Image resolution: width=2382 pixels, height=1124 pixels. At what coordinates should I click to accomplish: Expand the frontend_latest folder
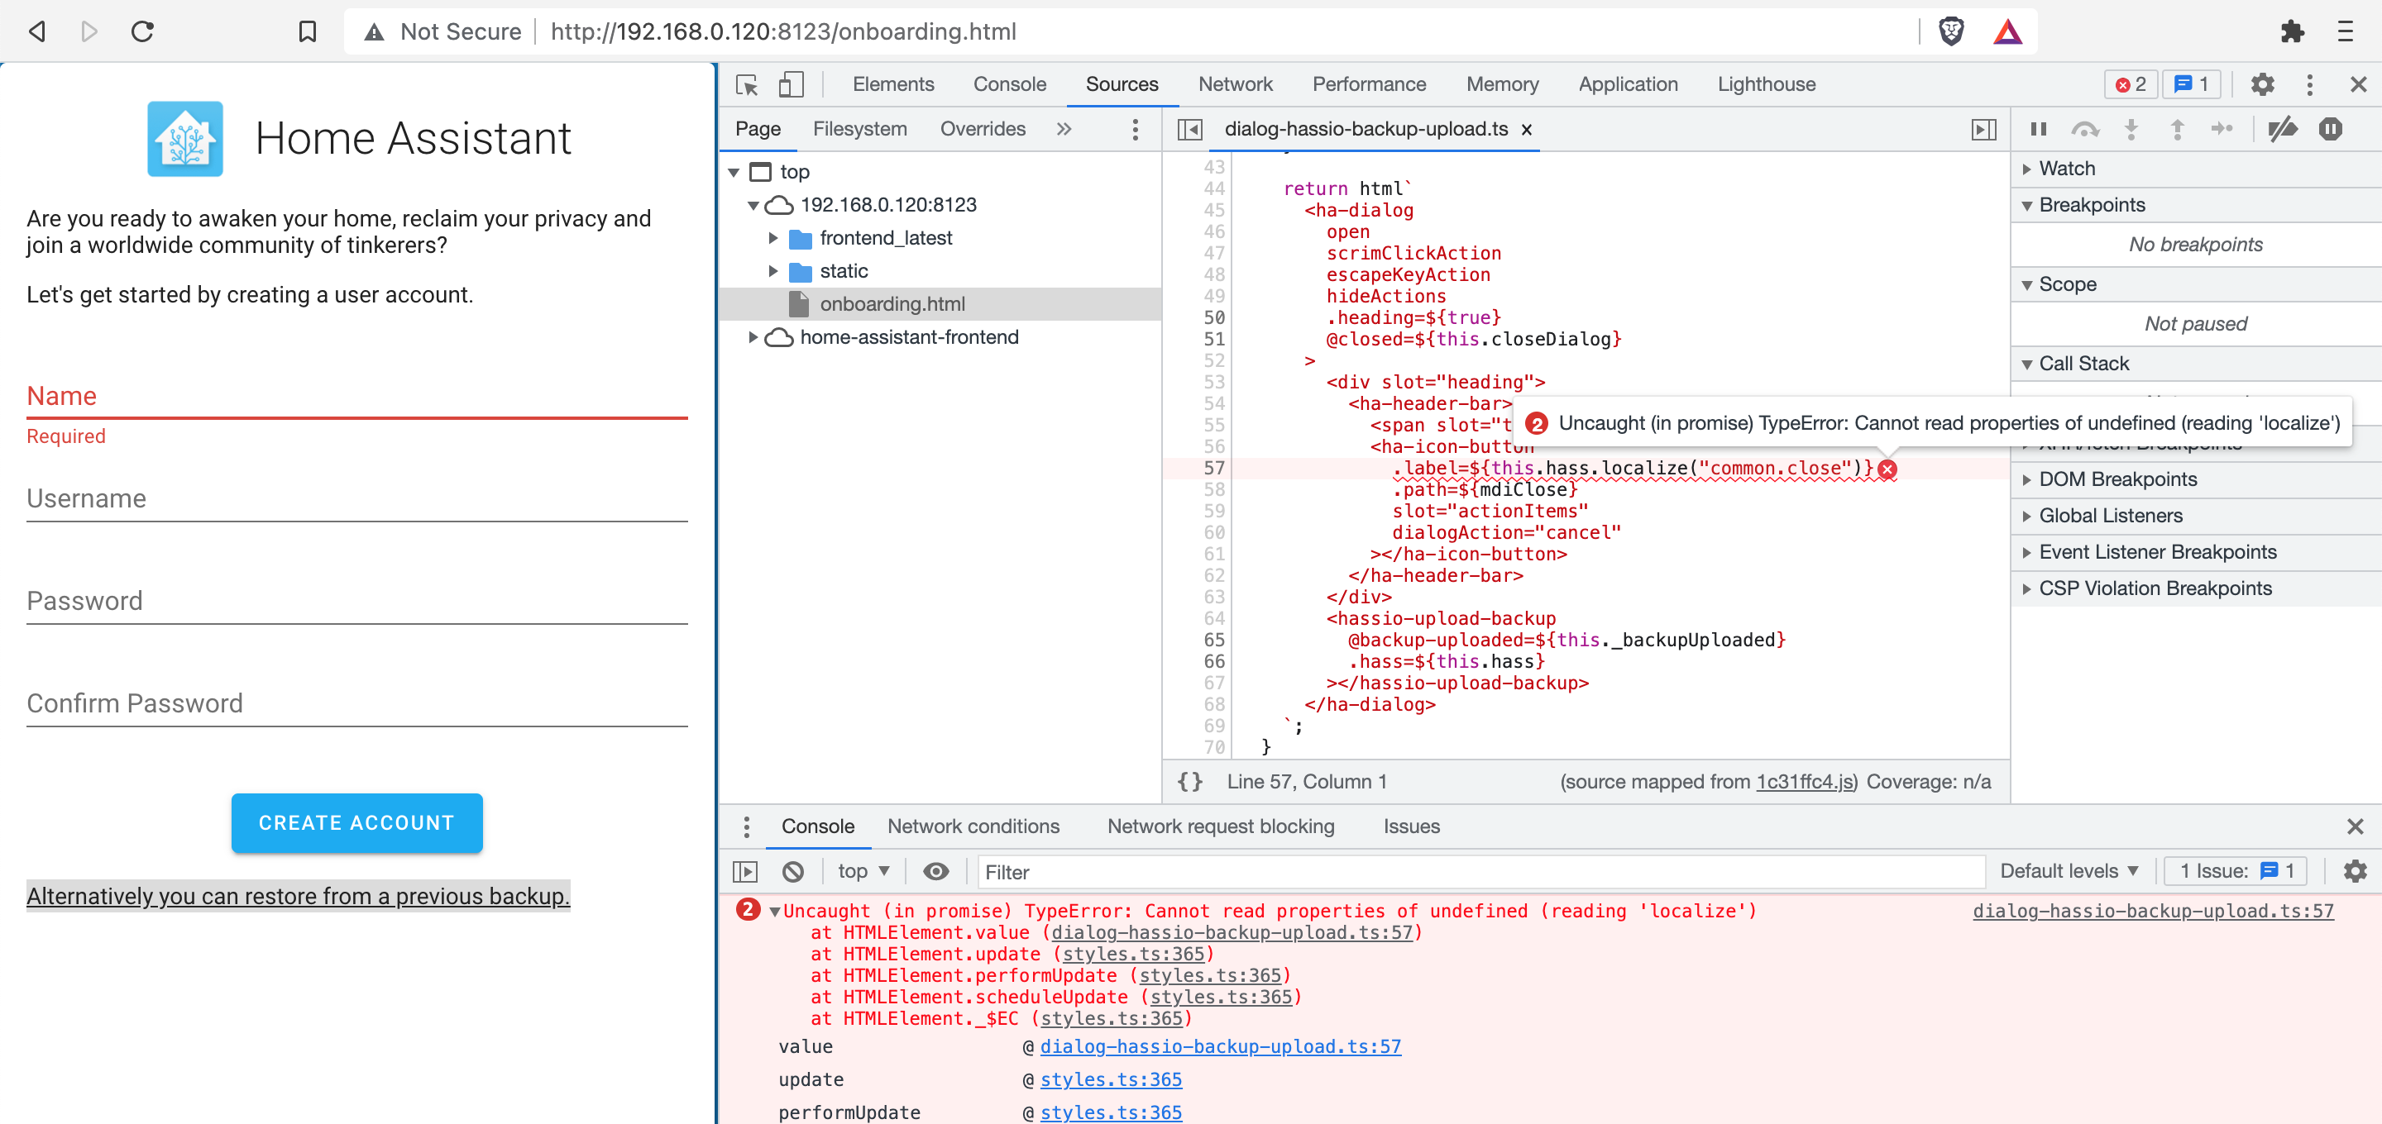(x=775, y=237)
